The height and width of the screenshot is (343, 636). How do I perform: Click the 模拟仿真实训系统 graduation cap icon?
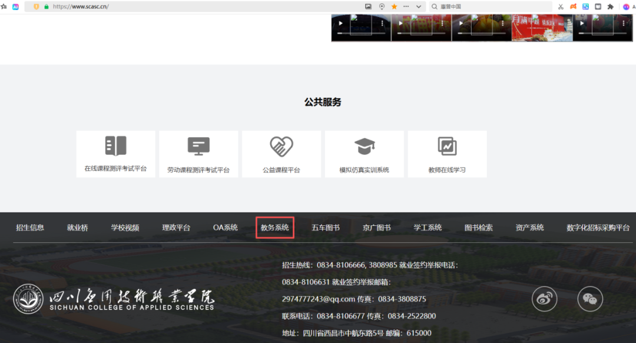[x=365, y=146]
